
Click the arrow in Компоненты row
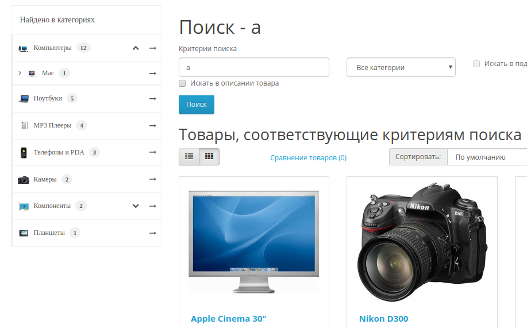pyautogui.click(x=153, y=206)
